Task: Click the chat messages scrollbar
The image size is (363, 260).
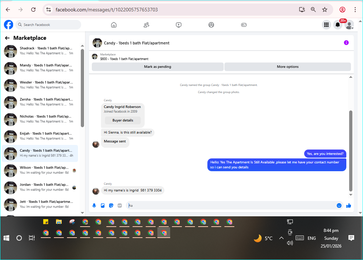Action: (x=351, y=151)
